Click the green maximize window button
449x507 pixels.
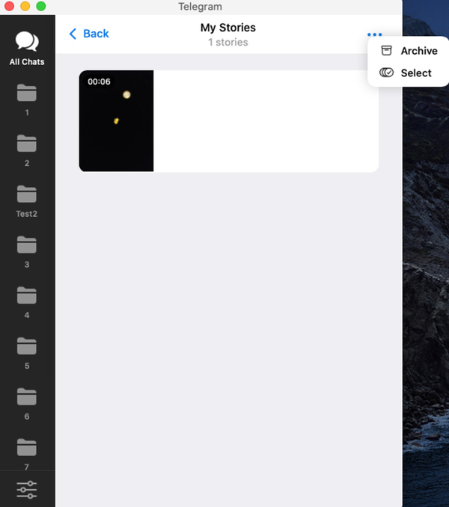40,6
